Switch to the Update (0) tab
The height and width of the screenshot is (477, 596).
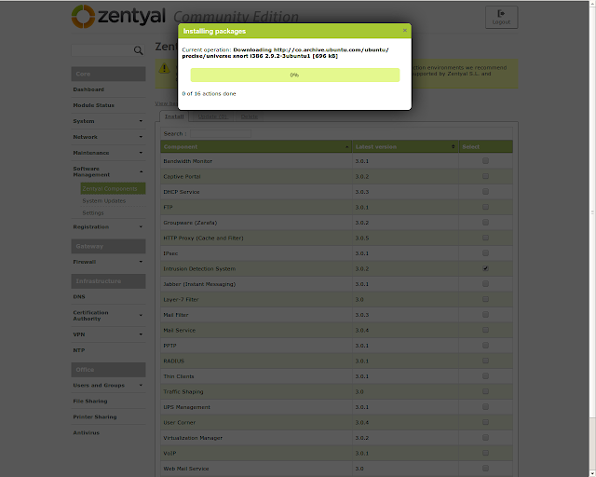tap(213, 116)
